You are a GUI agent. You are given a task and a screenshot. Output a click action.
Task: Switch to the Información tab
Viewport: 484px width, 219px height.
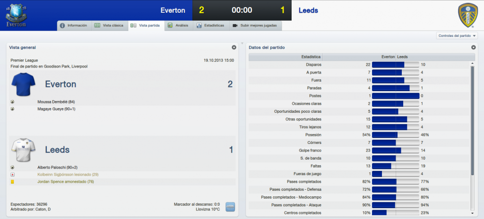[74, 25]
